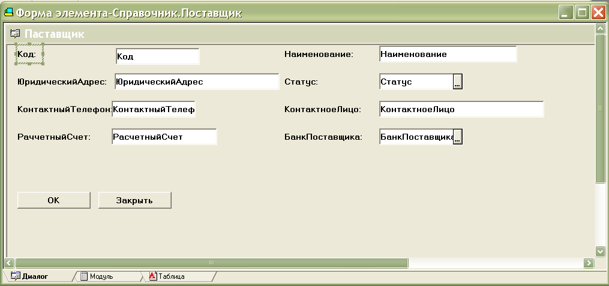Select the Статус: label
This screenshot has width=609, height=286.
tap(301, 82)
